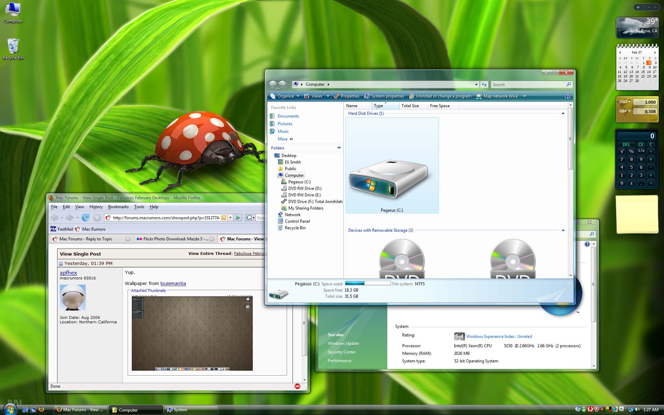
Task: Click the Adblock Plus status bar icon
Action: pyautogui.click(x=297, y=386)
